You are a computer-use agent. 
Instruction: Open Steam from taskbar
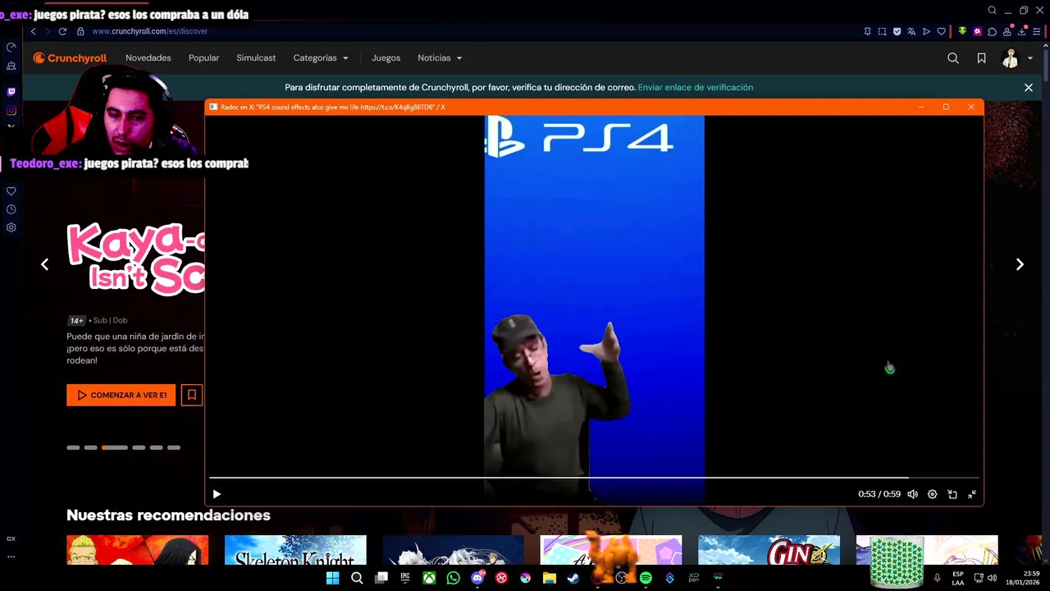[x=573, y=578]
